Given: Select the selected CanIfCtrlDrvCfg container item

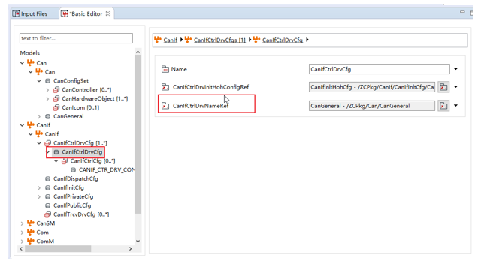Looking at the screenshot, I should point(82,152).
